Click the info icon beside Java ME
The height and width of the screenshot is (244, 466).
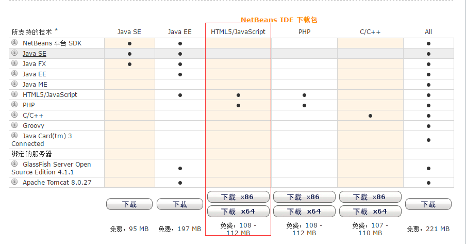pos(14,84)
